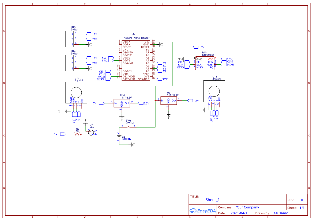Click the 2021-04-13 date field
Image resolution: width=313 pixels, height=221 pixels.
(x=240, y=213)
